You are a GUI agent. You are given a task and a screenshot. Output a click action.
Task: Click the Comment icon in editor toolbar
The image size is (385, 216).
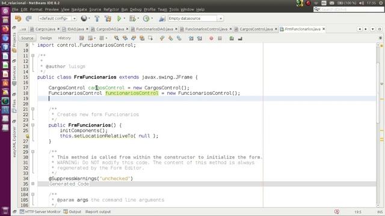[x=232, y=38]
